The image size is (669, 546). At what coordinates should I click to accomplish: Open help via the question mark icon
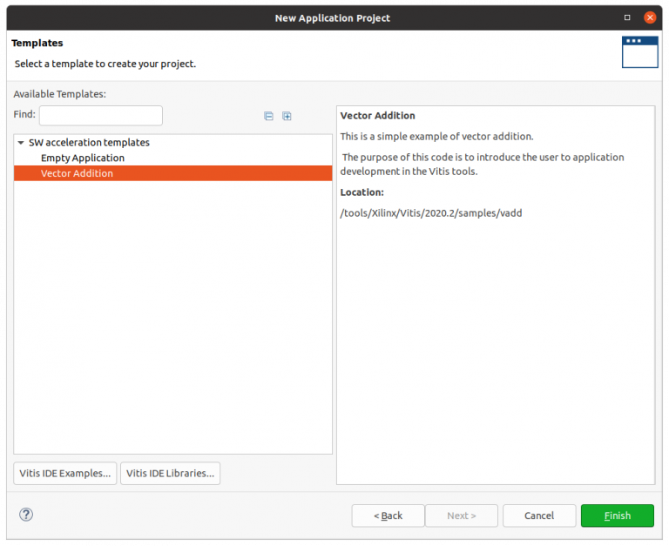26,515
